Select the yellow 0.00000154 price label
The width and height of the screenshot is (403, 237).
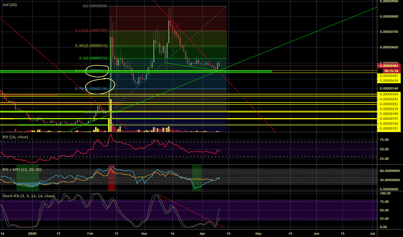(x=389, y=124)
